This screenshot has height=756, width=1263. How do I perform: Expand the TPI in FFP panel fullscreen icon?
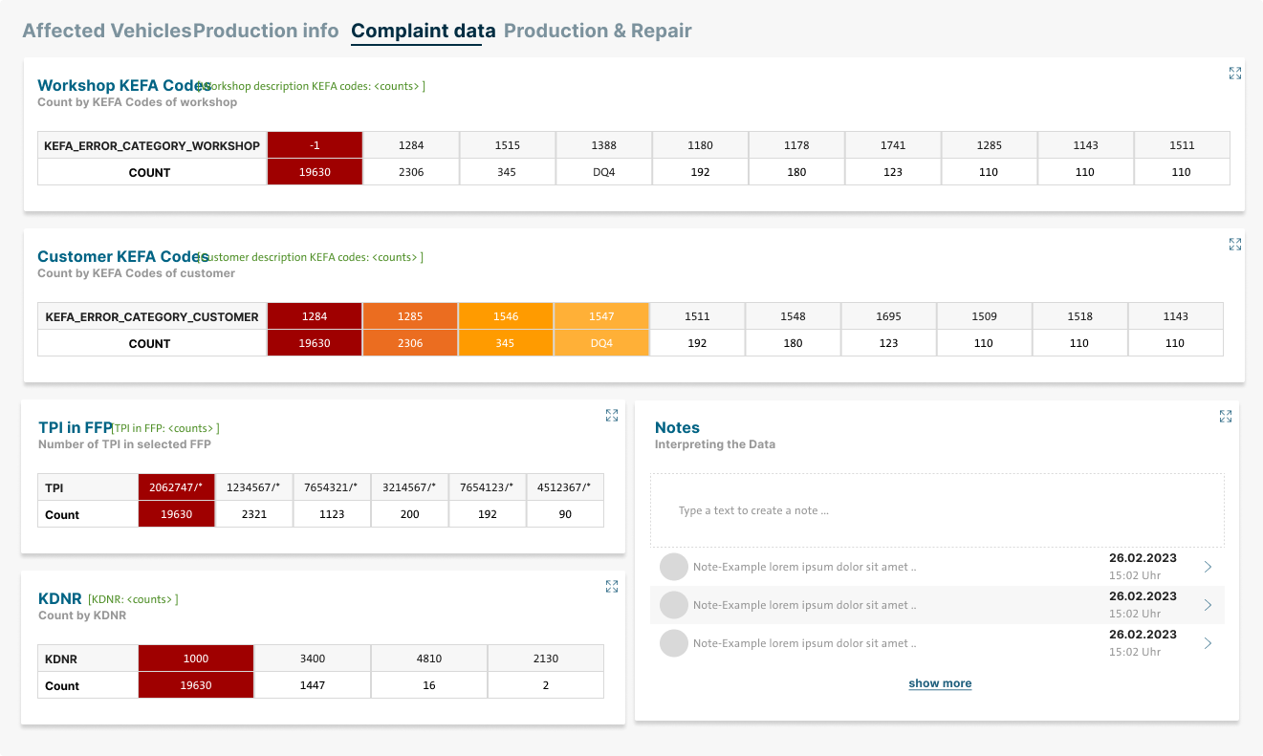[612, 415]
